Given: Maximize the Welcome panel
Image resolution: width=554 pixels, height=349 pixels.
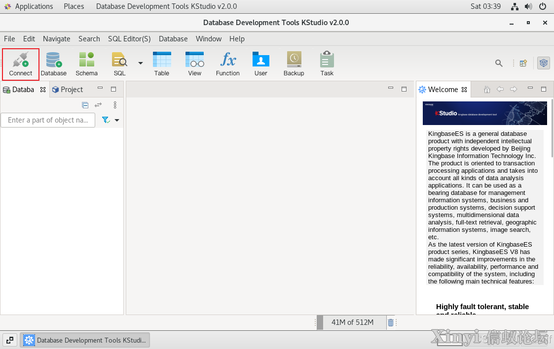Looking at the screenshot, I should [x=544, y=89].
